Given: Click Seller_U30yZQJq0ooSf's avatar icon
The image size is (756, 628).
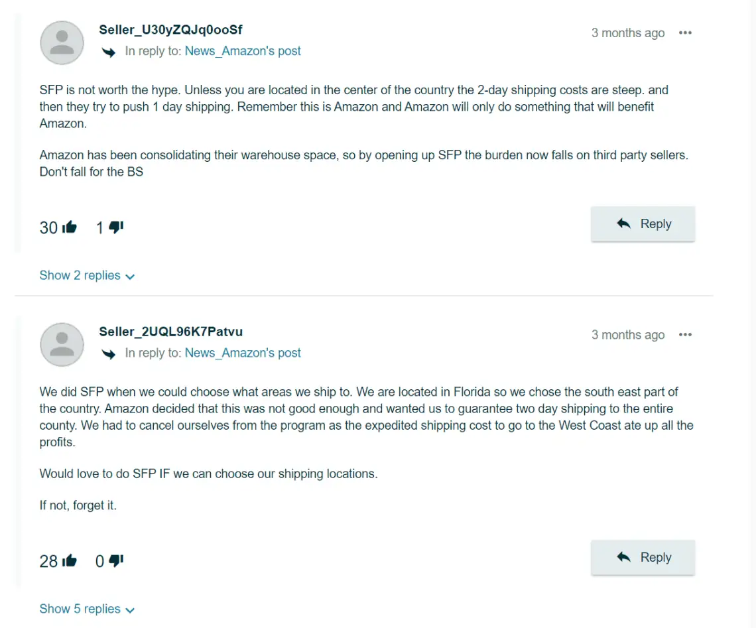Looking at the screenshot, I should tap(62, 42).
